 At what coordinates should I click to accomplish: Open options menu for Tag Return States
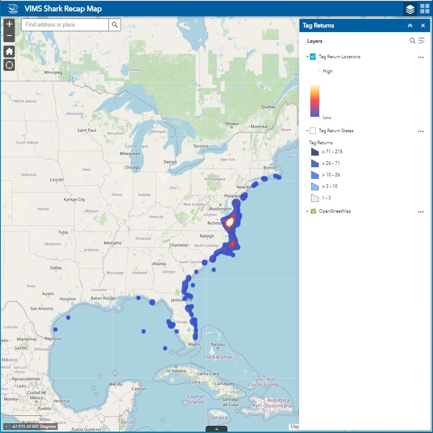click(x=421, y=130)
